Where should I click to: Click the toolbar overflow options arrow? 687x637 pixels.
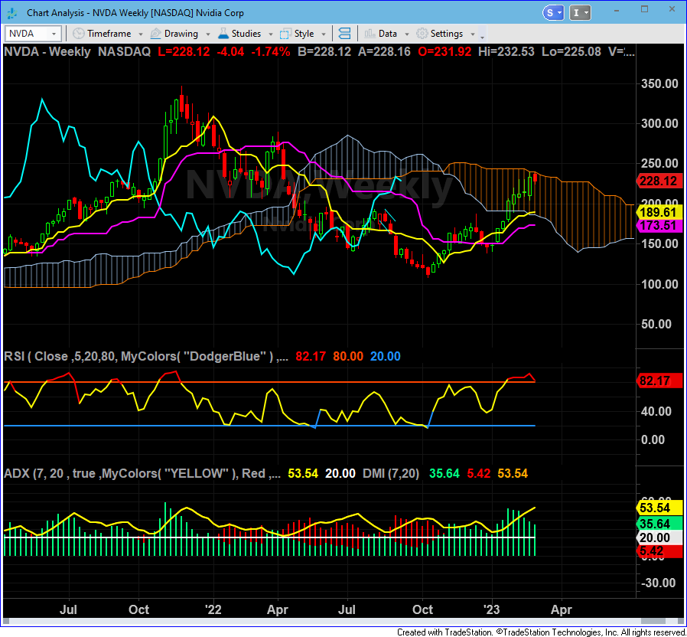pos(482,36)
